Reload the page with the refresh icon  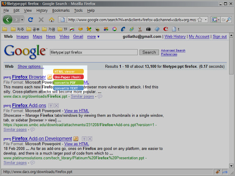[x=30, y=19]
